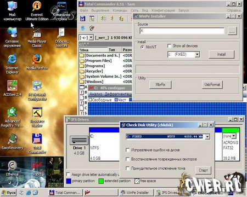This screenshot has height=197, width=247.
Task: Open the (none) drive letter dropdown in IFS Drives
Action: [234, 136]
